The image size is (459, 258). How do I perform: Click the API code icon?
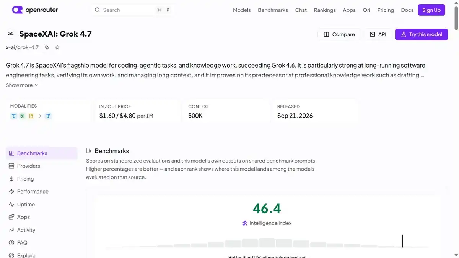point(373,34)
